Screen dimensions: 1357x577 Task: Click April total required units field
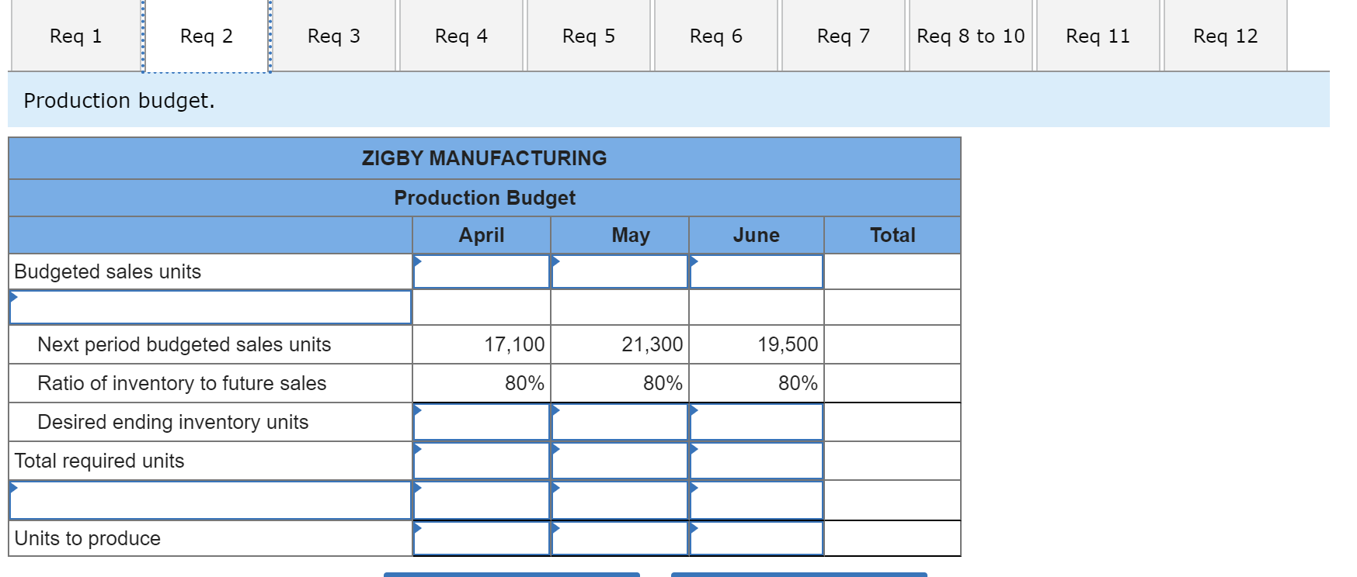point(482,461)
